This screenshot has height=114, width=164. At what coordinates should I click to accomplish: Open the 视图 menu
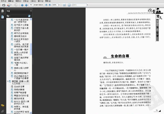point(18,1)
